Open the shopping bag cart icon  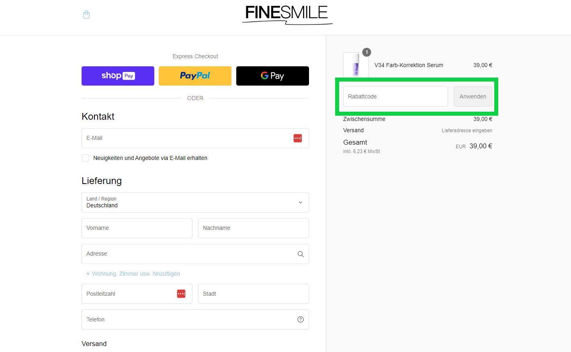click(86, 15)
